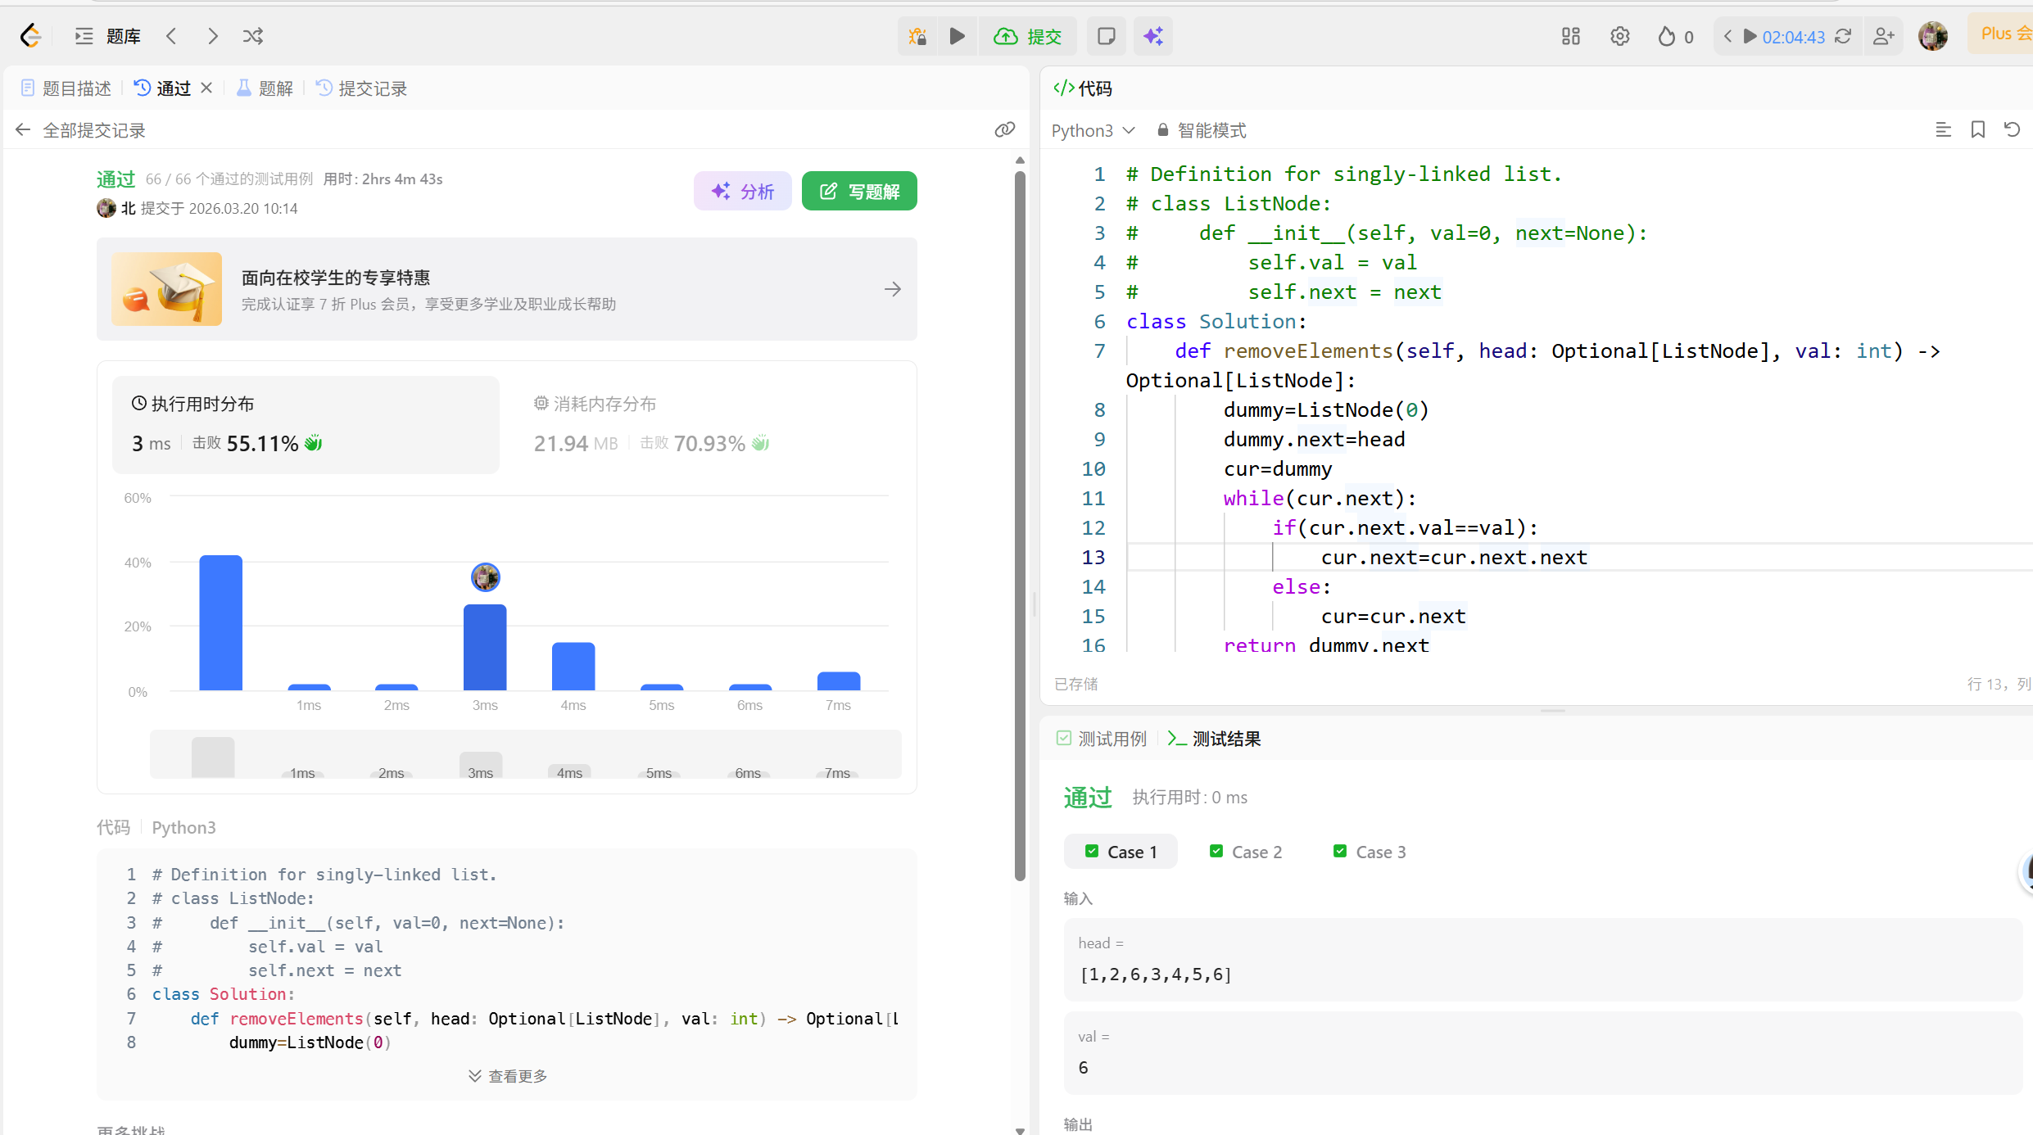Copy submission link icon
This screenshot has width=2033, height=1135.
pos(1005,129)
